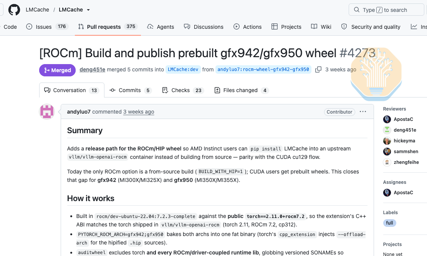
Task: Click the pip install code snippet
Action: click(x=265, y=149)
